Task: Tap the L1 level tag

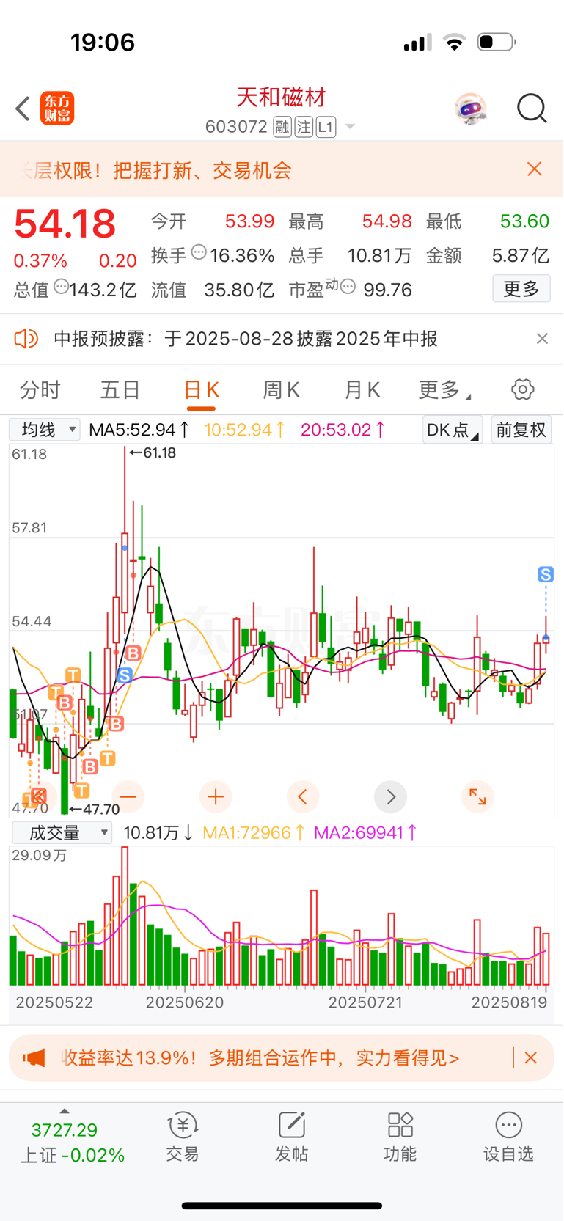Action: click(x=326, y=127)
